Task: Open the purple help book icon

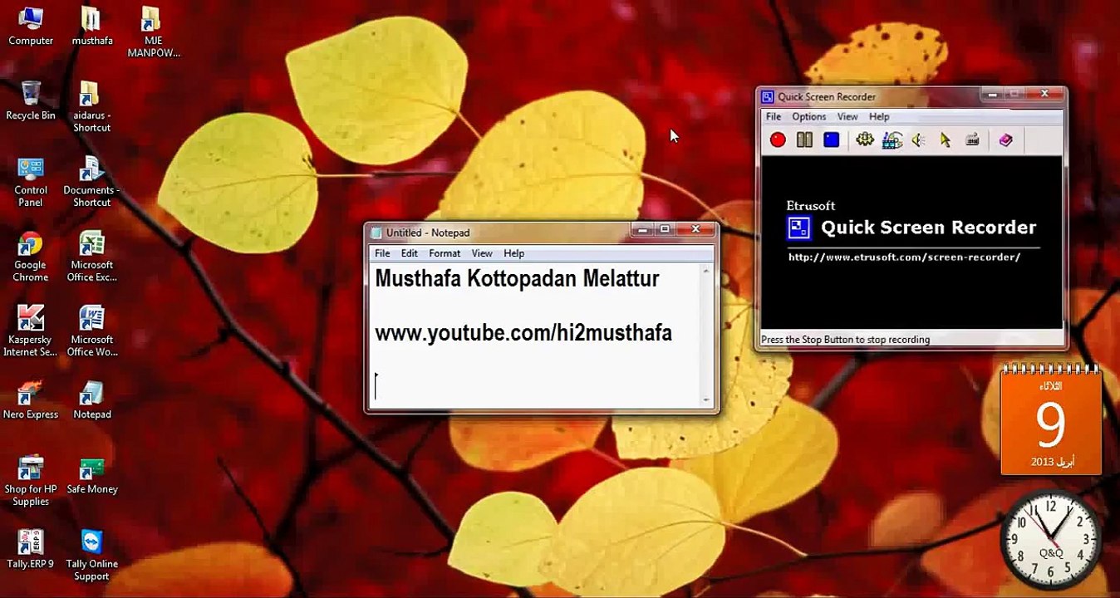Action: 1006,140
